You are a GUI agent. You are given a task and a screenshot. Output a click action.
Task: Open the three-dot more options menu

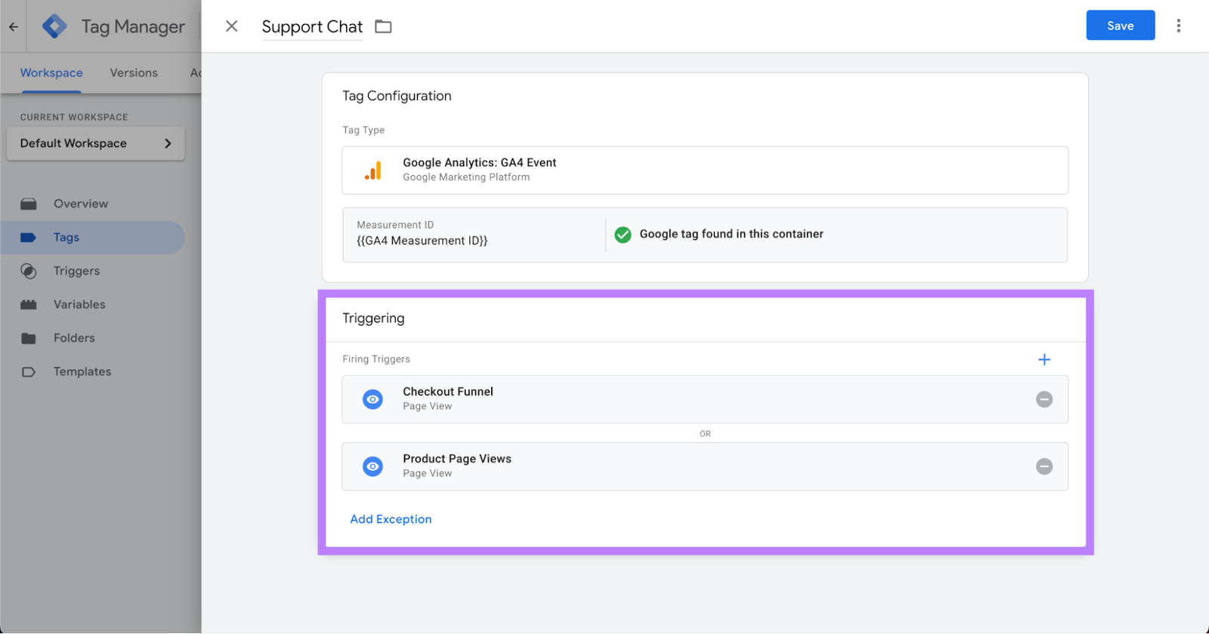pyautogui.click(x=1178, y=26)
